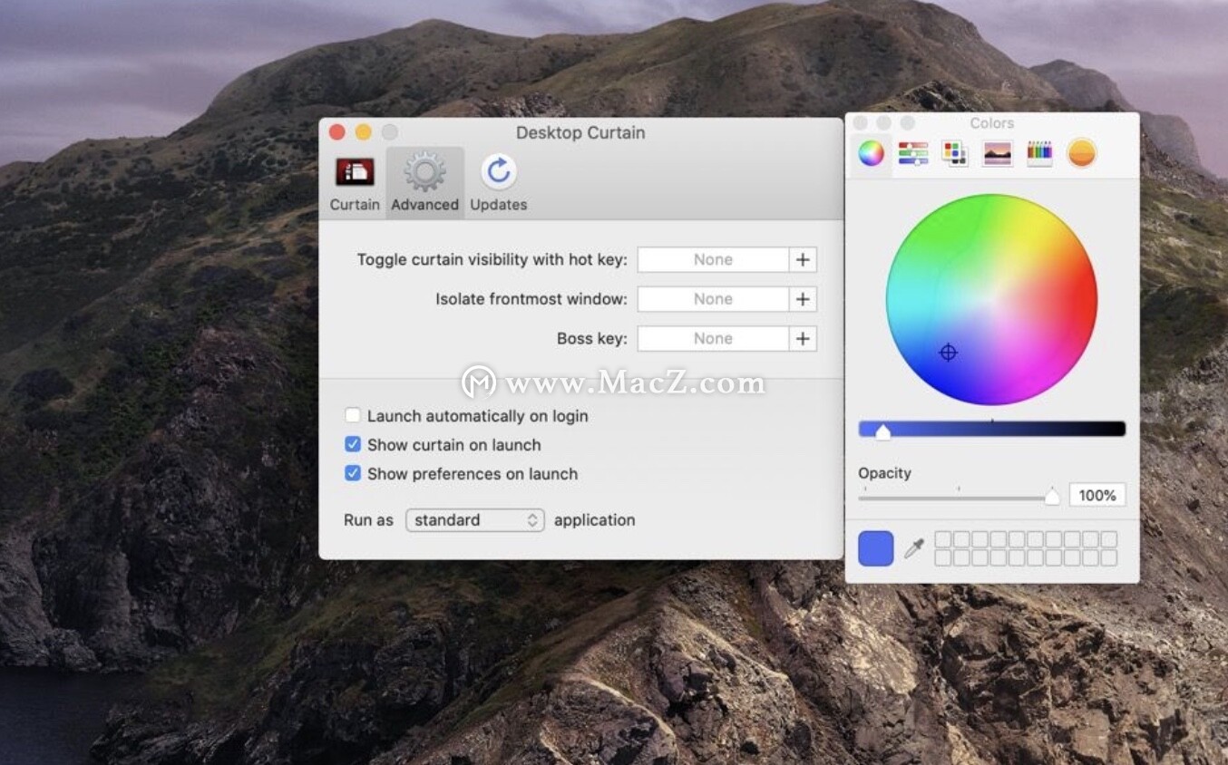The image size is (1228, 765).
Task: Click the 100% opacity value field
Action: pyautogui.click(x=1097, y=495)
